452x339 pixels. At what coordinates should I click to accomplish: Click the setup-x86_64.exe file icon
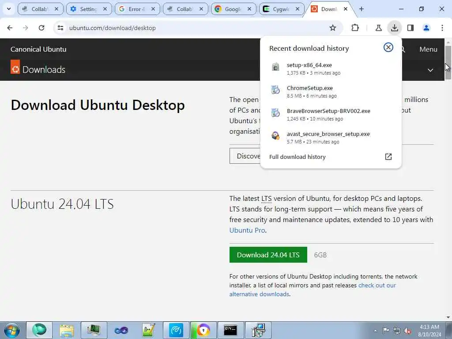(275, 67)
